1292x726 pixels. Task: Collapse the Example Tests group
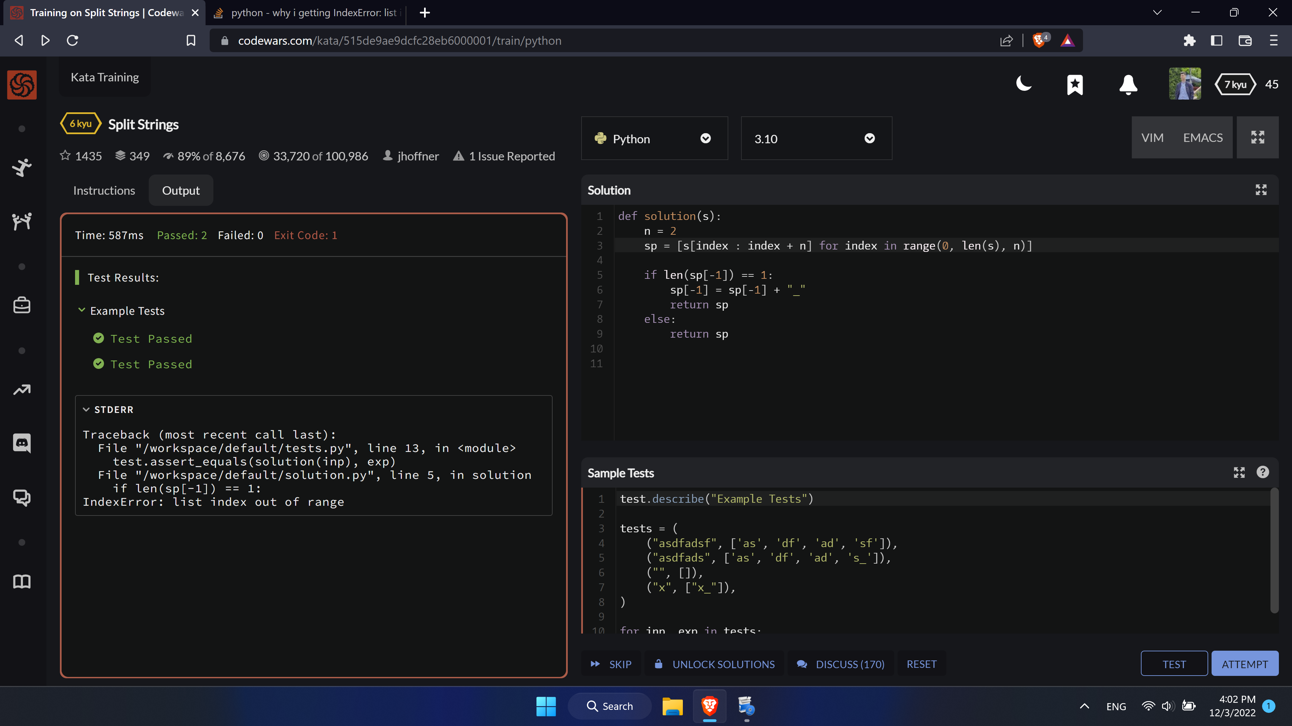point(121,311)
